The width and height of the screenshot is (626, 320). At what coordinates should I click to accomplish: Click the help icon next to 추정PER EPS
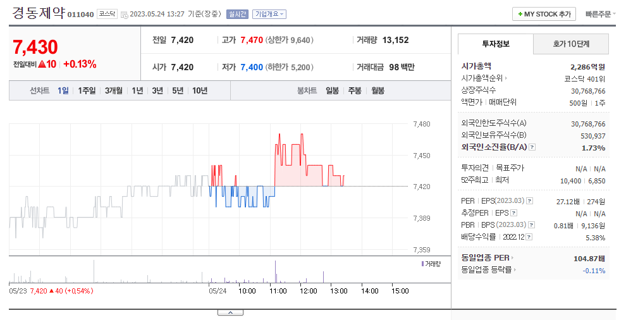[514, 213]
